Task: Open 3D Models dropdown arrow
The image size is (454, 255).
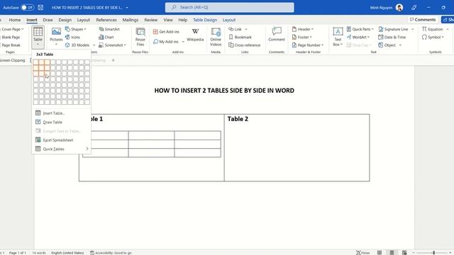Action: click(94, 45)
